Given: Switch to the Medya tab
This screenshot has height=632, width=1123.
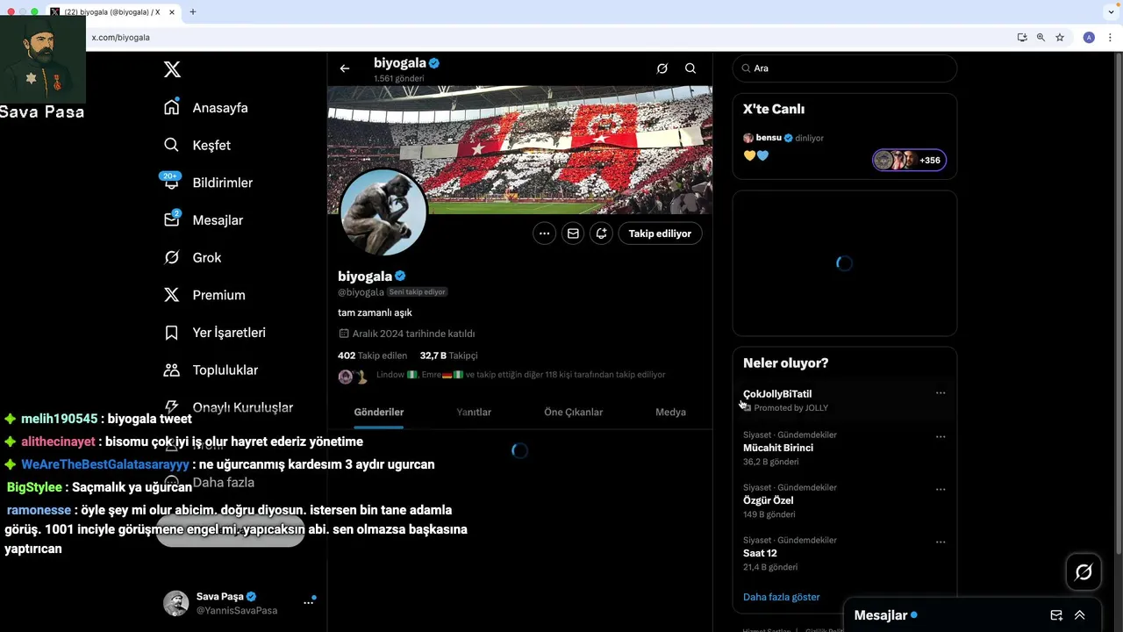Looking at the screenshot, I should point(670,412).
